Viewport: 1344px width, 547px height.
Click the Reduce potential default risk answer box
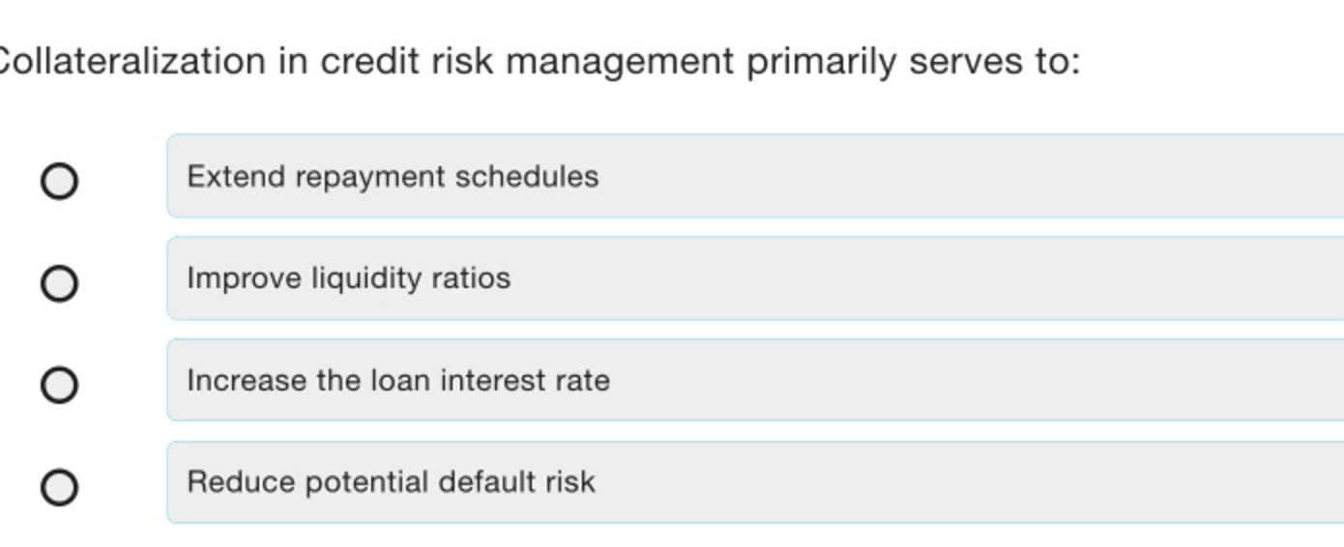(x=755, y=482)
